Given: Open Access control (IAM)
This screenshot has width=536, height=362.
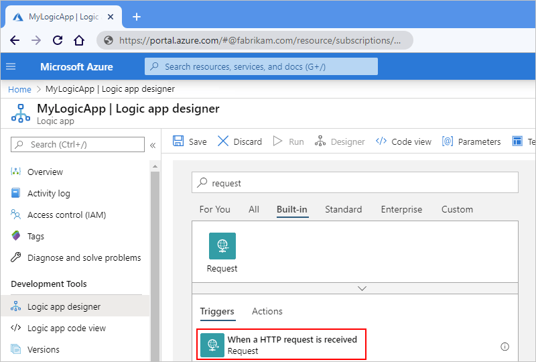Looking at the screenshot, I should tap(66, 215).
